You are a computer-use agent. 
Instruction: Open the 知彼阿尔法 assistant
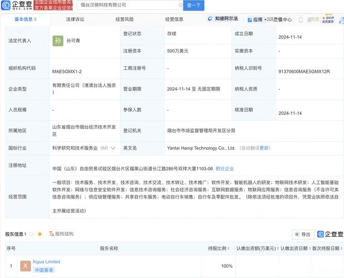223,19
